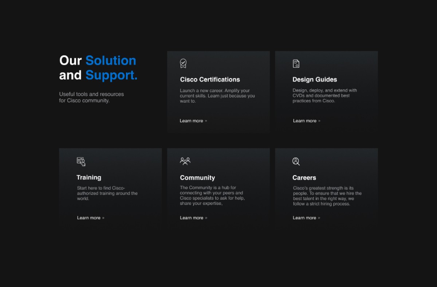This screenshot has width=437, height=287.
Task: Click the Cisco Certifications badge icon
Action: 183,64
